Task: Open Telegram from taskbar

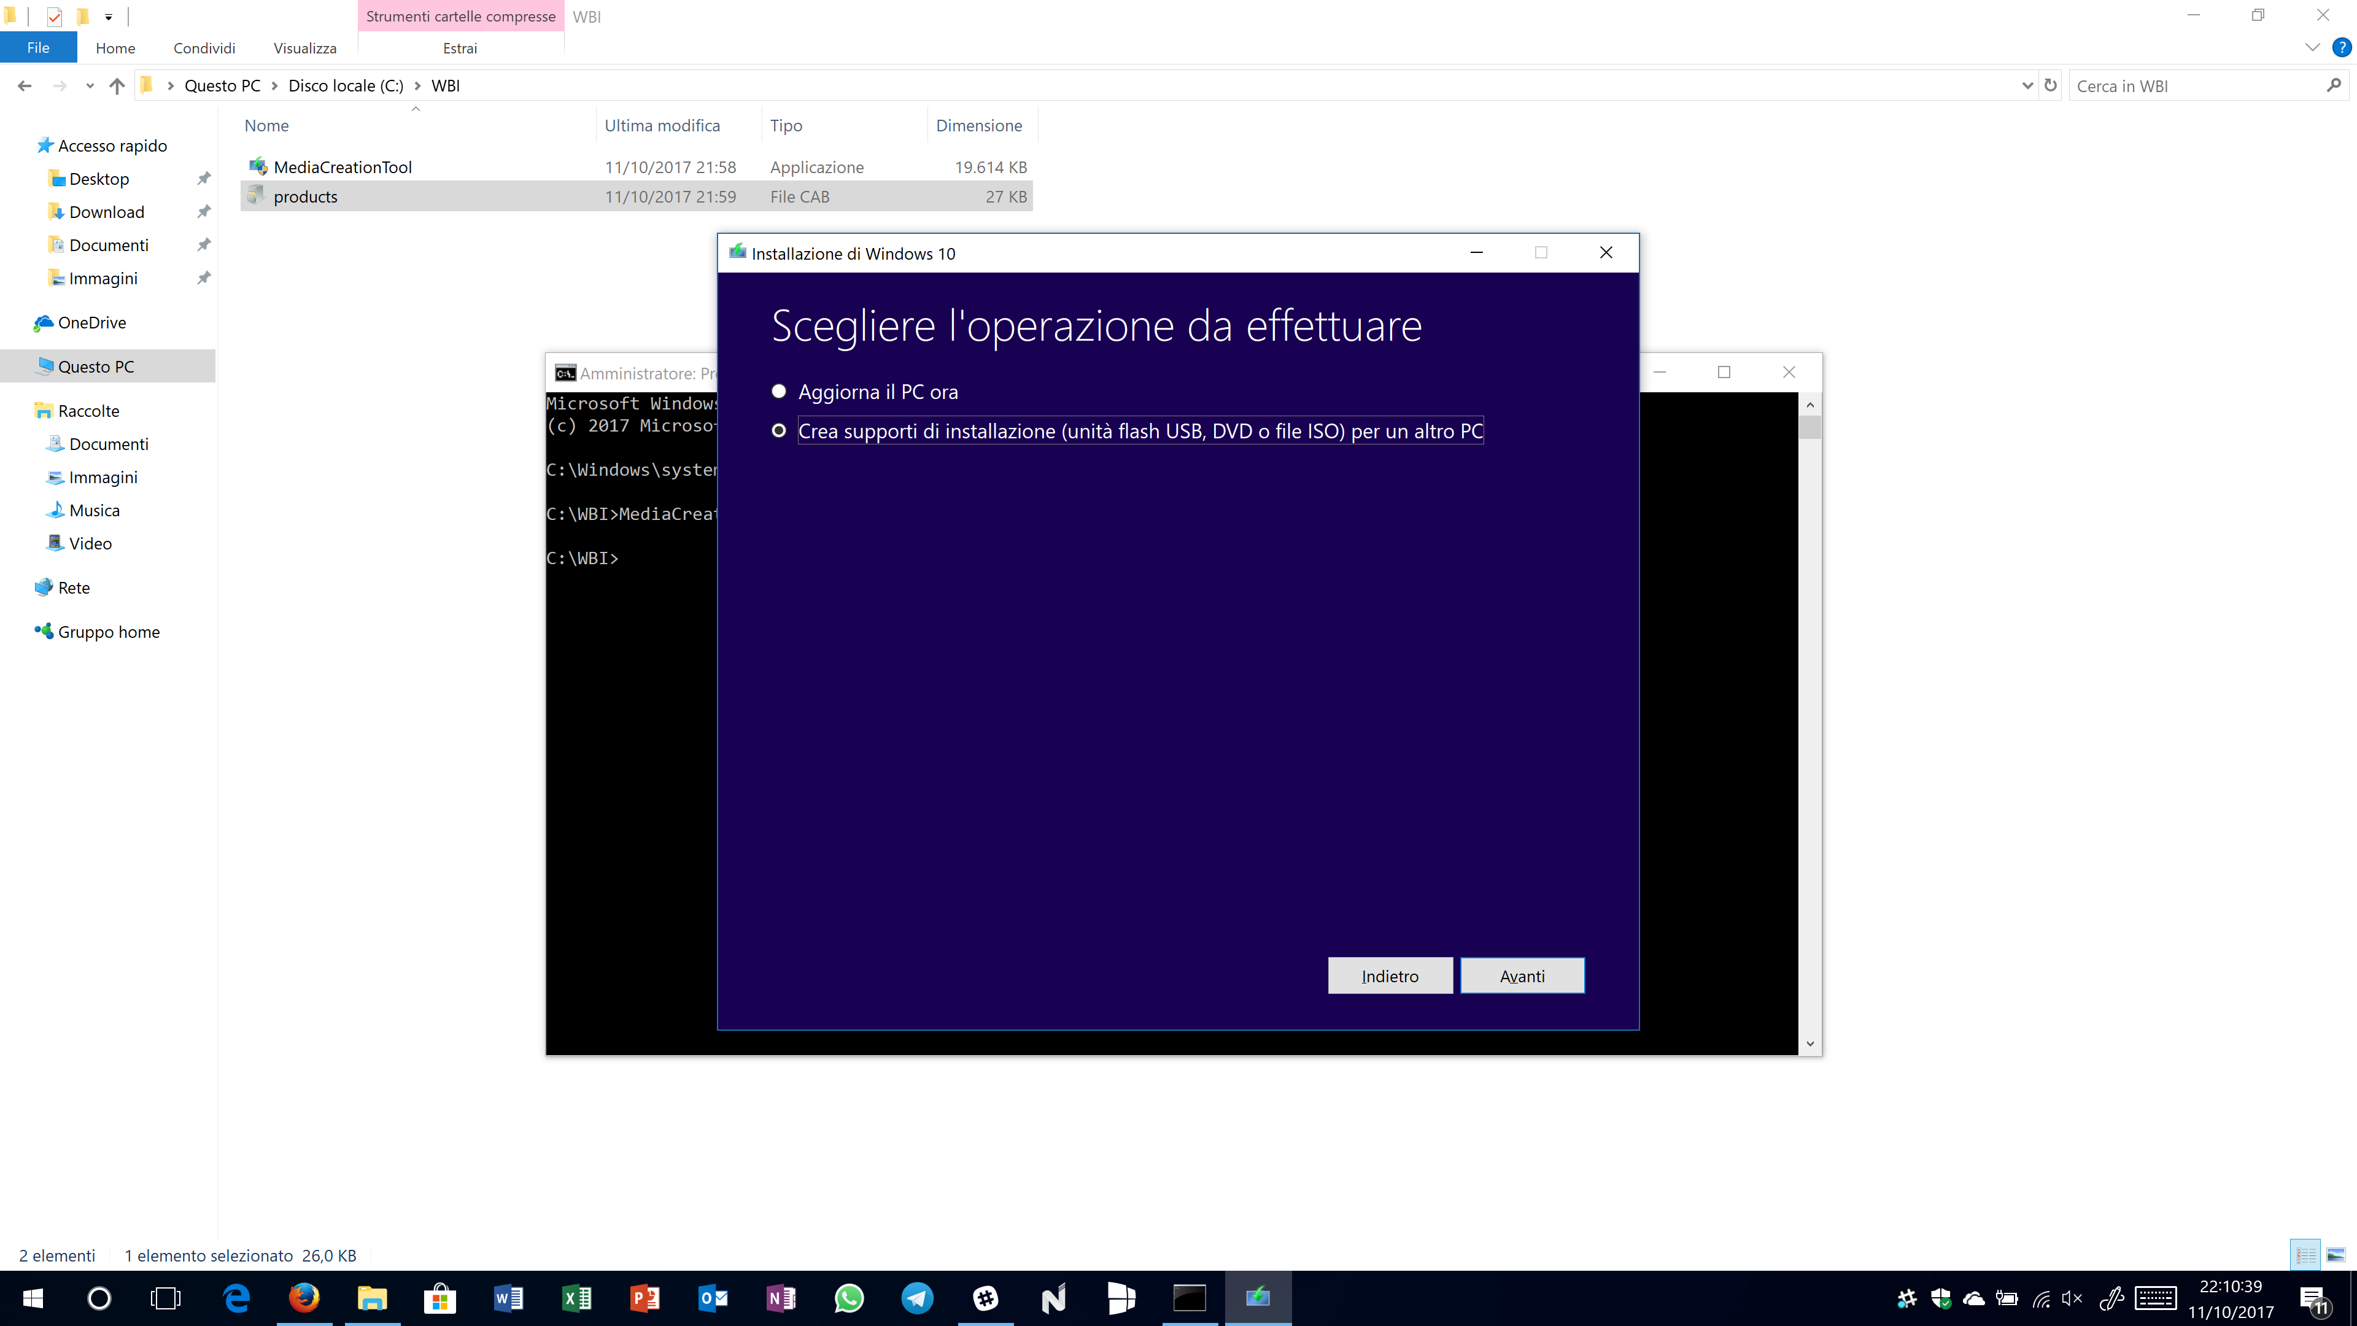Action: coord(917,1298)
